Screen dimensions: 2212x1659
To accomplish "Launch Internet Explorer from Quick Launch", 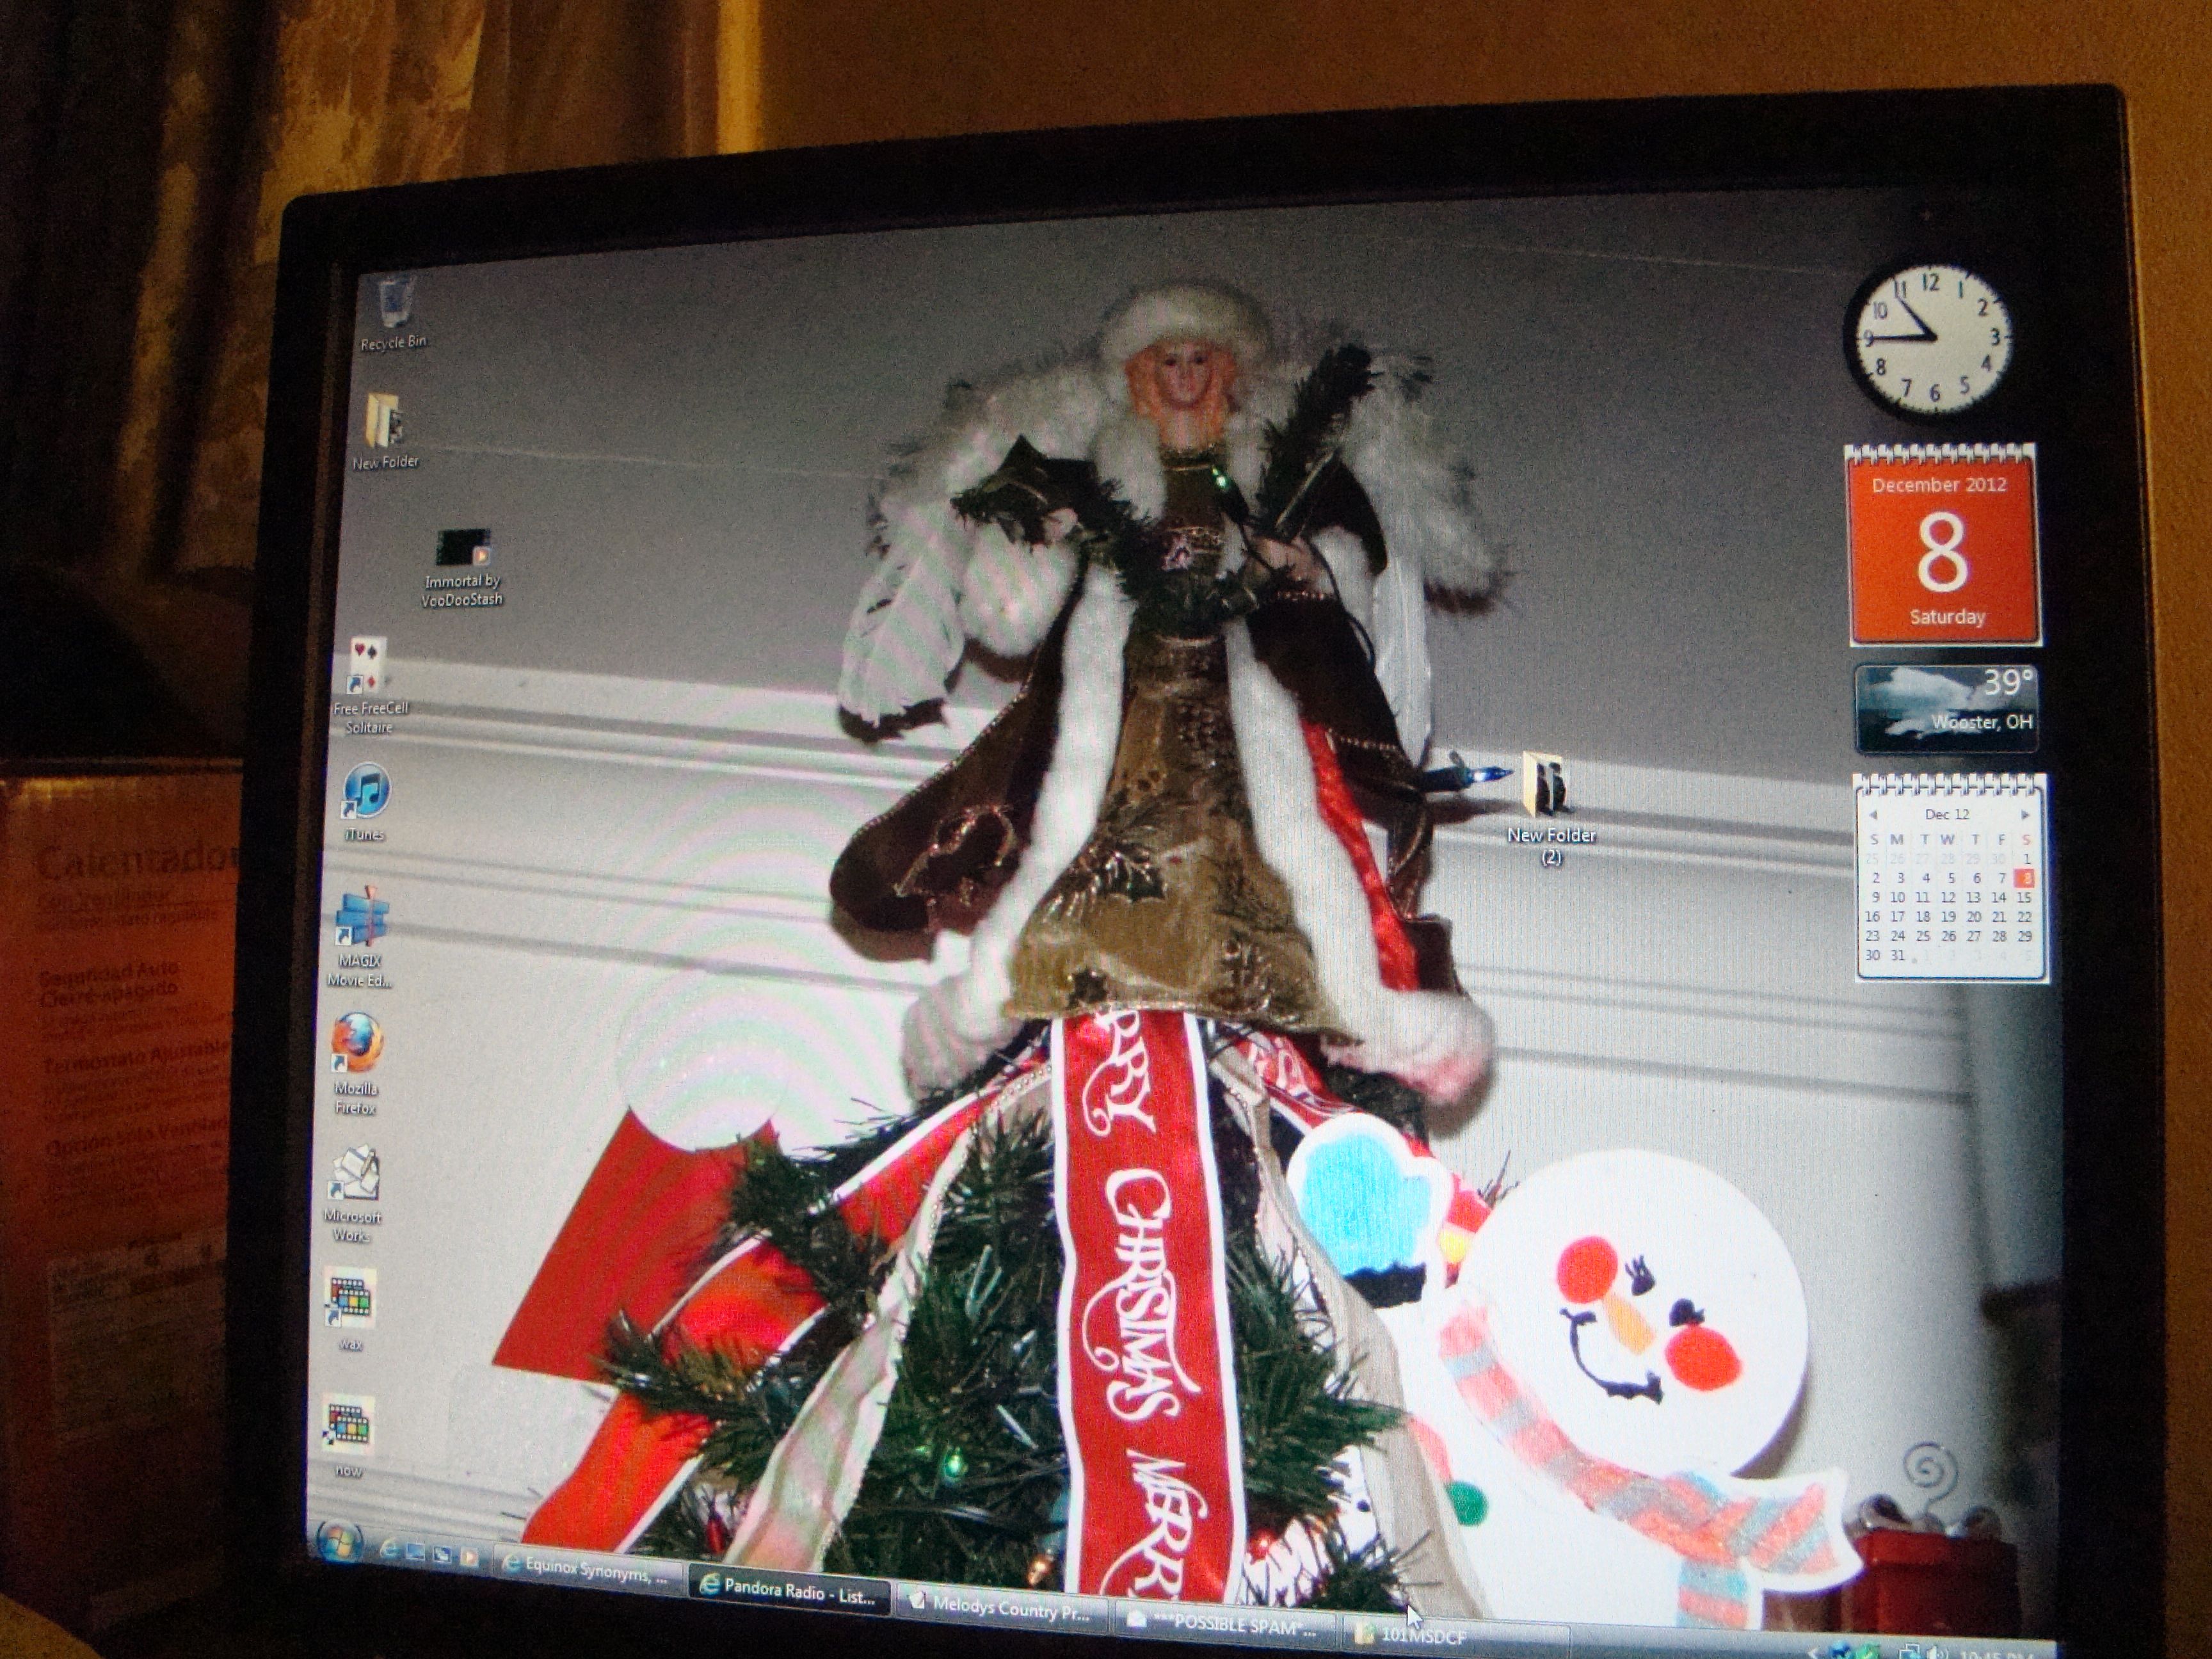I will click(x=389, y=1549).
